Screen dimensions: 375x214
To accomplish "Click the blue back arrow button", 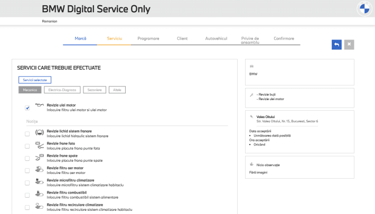I will point(336,46).
